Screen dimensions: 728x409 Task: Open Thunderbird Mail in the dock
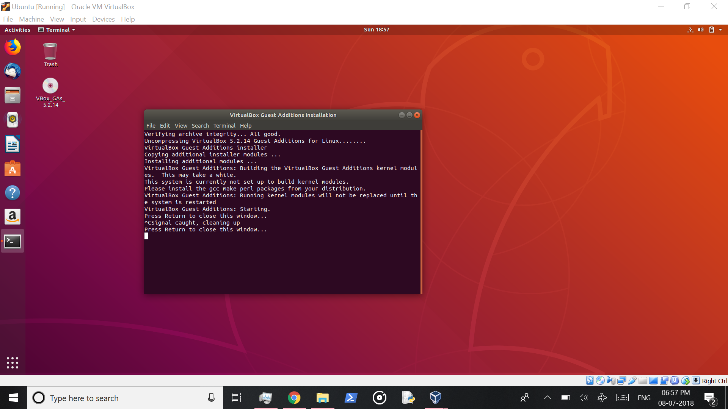[13, 71]
